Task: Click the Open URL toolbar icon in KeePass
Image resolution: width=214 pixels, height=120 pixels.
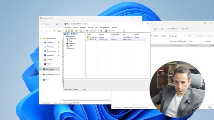Action: [87, 31]
